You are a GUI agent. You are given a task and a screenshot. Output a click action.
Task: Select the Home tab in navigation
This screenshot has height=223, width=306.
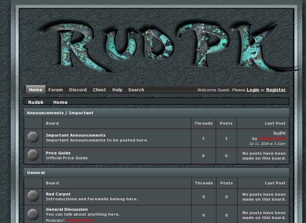coord(35,90)
